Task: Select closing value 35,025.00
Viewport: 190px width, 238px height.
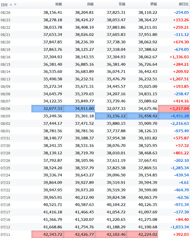Action: (148, 86)
